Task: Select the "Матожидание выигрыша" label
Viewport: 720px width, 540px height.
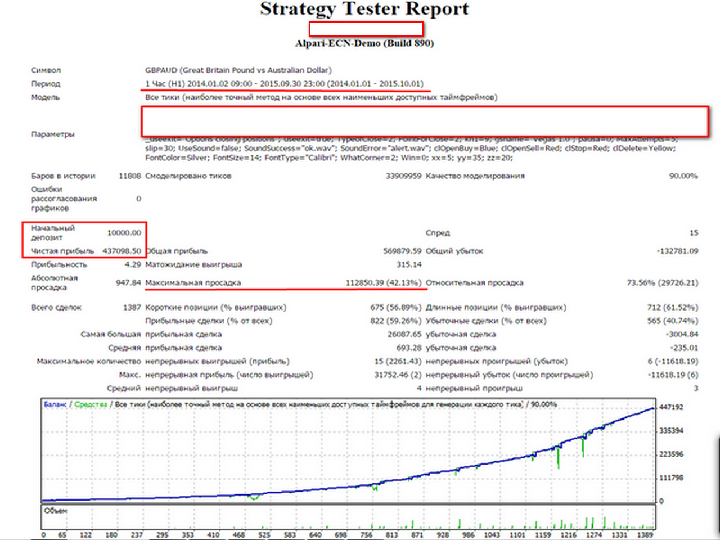Action: [193, 264]
